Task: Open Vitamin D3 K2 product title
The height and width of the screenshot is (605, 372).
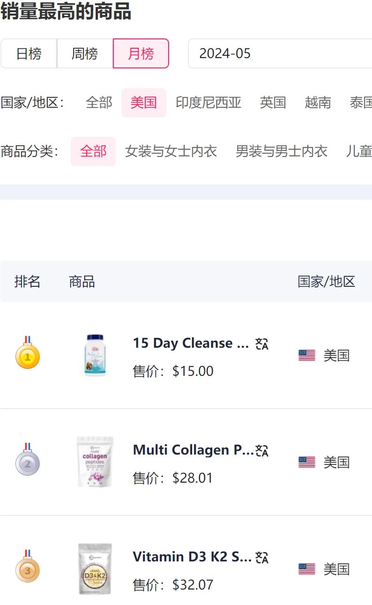Action: (x=192, y=557)
